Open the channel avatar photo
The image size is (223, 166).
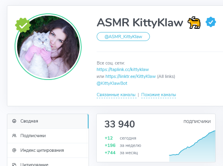48,47
